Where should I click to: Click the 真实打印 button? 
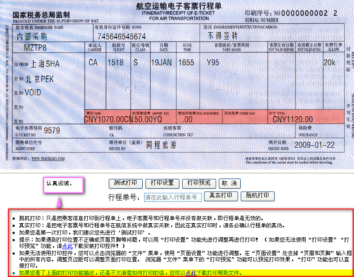tap(221, 196)
